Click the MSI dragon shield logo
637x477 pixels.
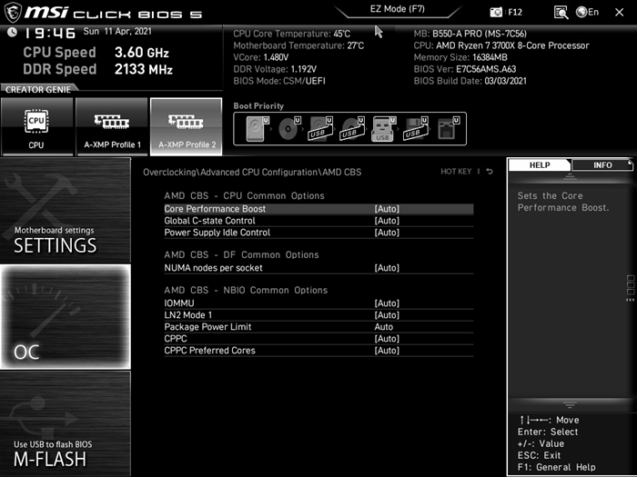click(13, 12)
